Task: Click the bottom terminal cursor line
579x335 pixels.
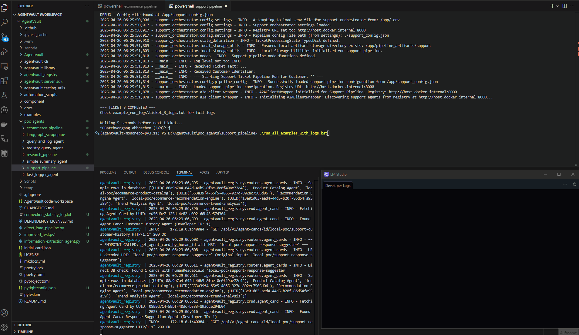Action: tap(101, 332)
